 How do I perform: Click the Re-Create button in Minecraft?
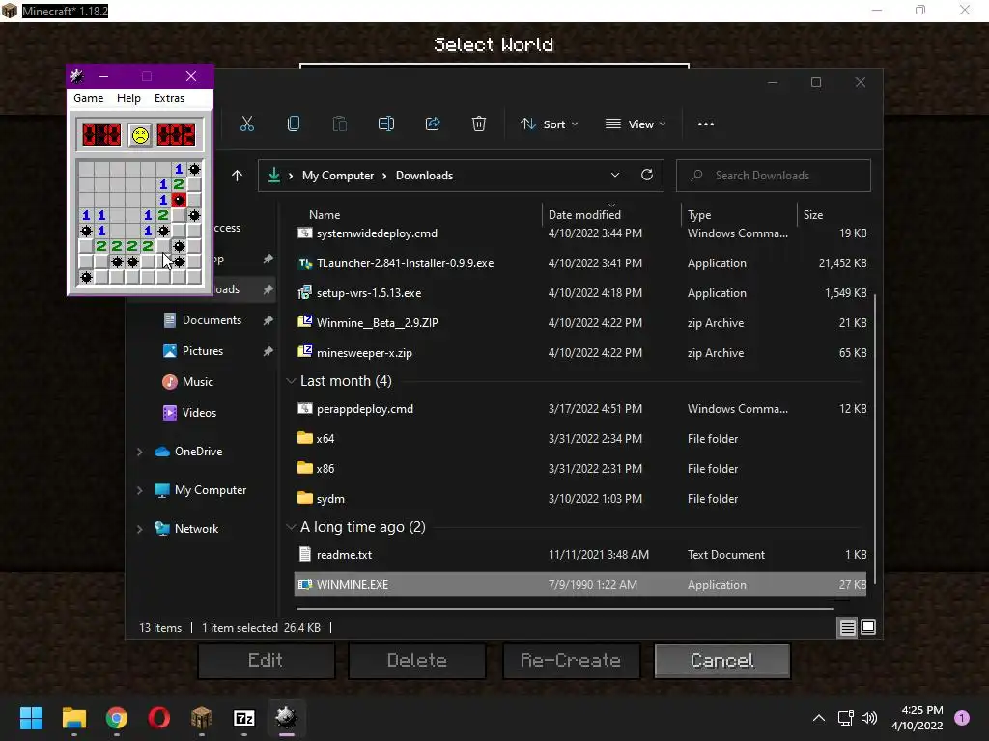tap(571, 660)
